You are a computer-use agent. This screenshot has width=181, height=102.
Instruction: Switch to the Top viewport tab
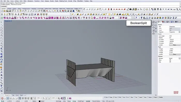13,95
